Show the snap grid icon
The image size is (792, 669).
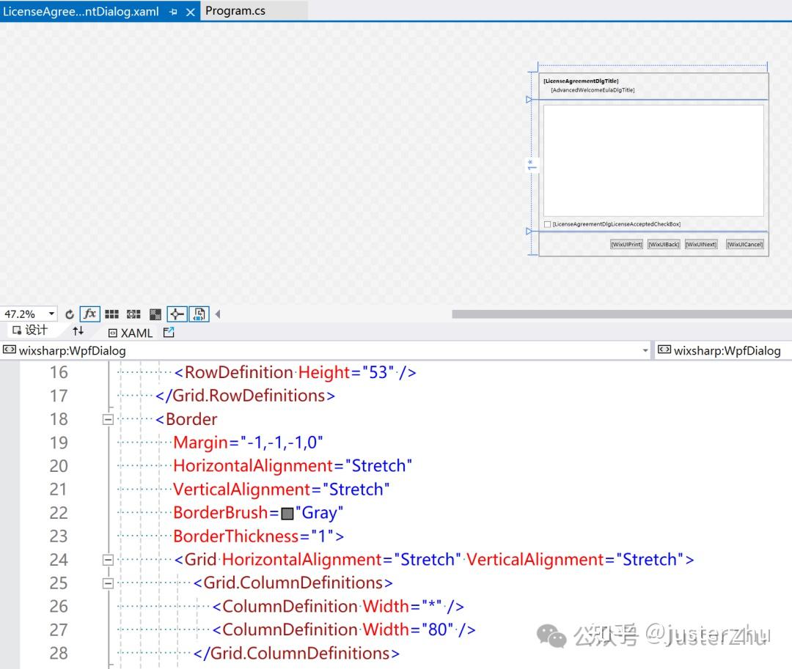111,314
